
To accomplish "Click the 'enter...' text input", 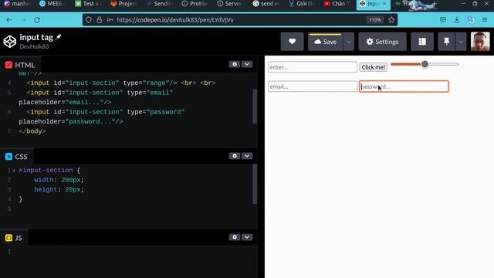I will click(x=313, y=67).
